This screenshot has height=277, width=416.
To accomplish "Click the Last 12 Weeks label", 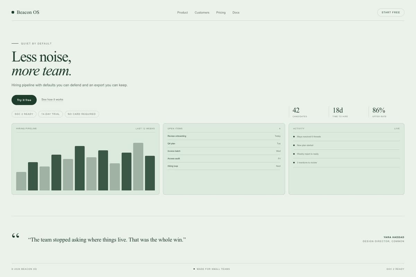I will click(145, 128).
